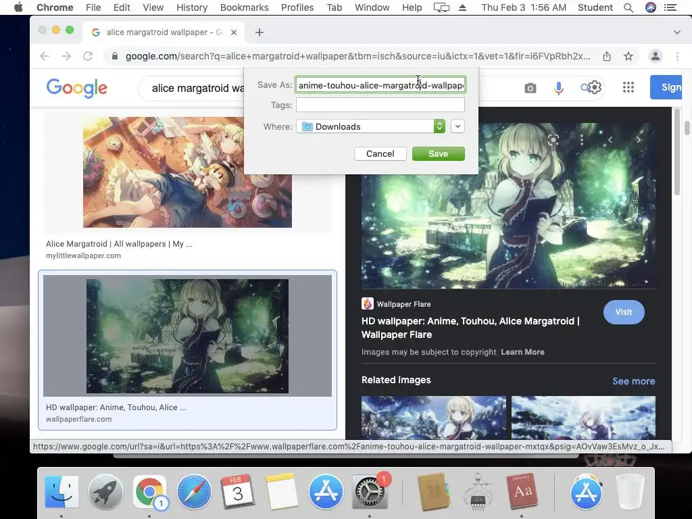Open Chrome three-dot menu
The height and width of the screenshot is (519, 692).
(x=677, y=56)
